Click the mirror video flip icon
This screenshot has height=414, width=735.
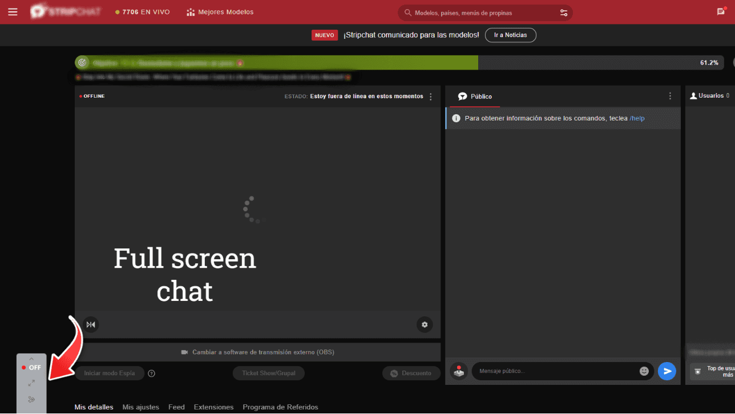[x=91, y=324]
